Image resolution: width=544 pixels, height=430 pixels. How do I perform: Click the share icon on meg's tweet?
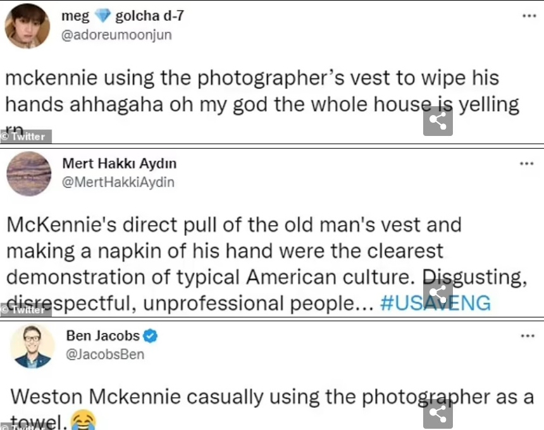pyautogui.click(x=438, y=121)
